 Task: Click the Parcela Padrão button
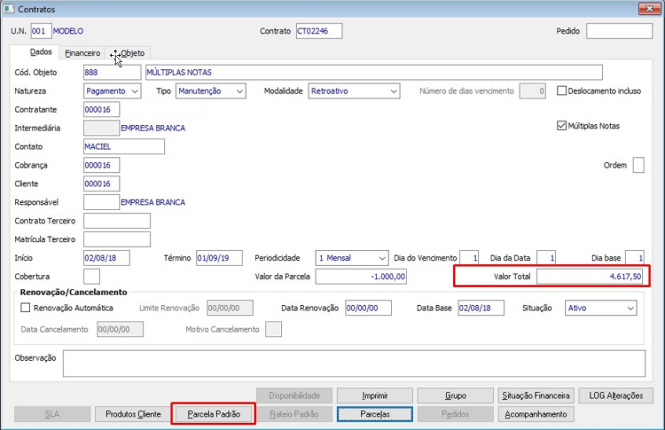214,414
